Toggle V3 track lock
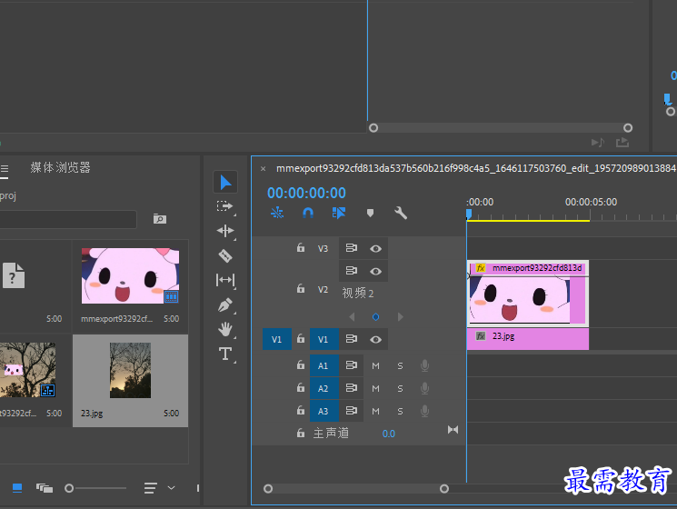Image resolution: width=677 pixels, height=509 pixels. tap(301, 248)
